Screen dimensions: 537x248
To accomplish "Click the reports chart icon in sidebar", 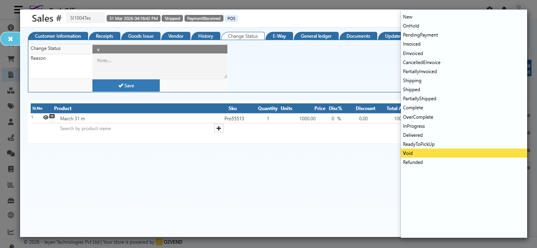I will pyautogui.click(x=11, y=184).
